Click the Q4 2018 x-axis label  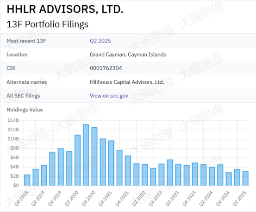21,199
